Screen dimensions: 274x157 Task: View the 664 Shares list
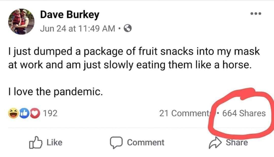[244, 113]
